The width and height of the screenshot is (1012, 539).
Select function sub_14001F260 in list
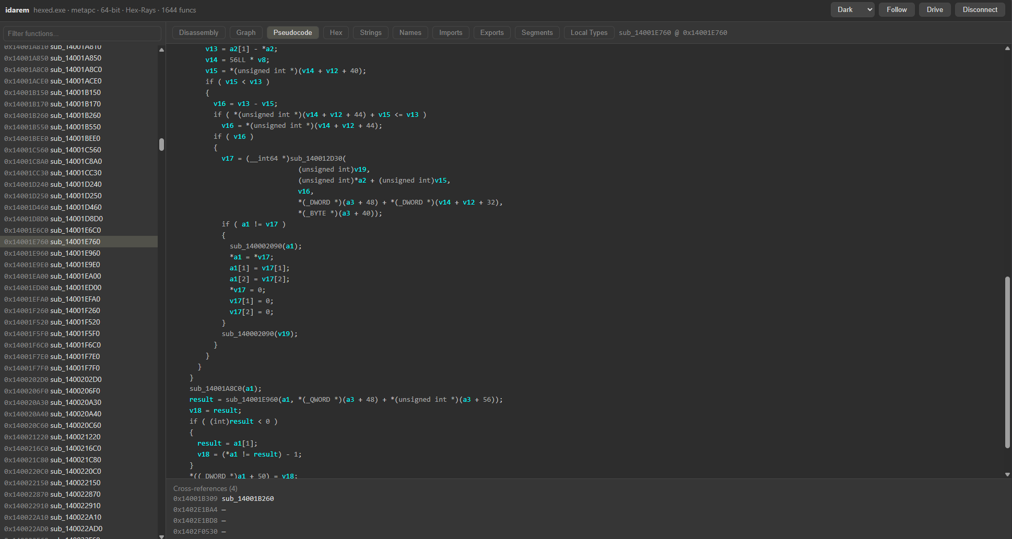pyautogui.click(x=79, y=310)
